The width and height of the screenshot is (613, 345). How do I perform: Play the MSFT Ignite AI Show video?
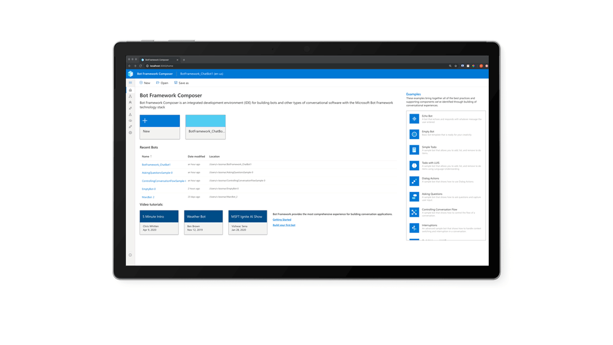pyautogui.click(x=248, y=222)
